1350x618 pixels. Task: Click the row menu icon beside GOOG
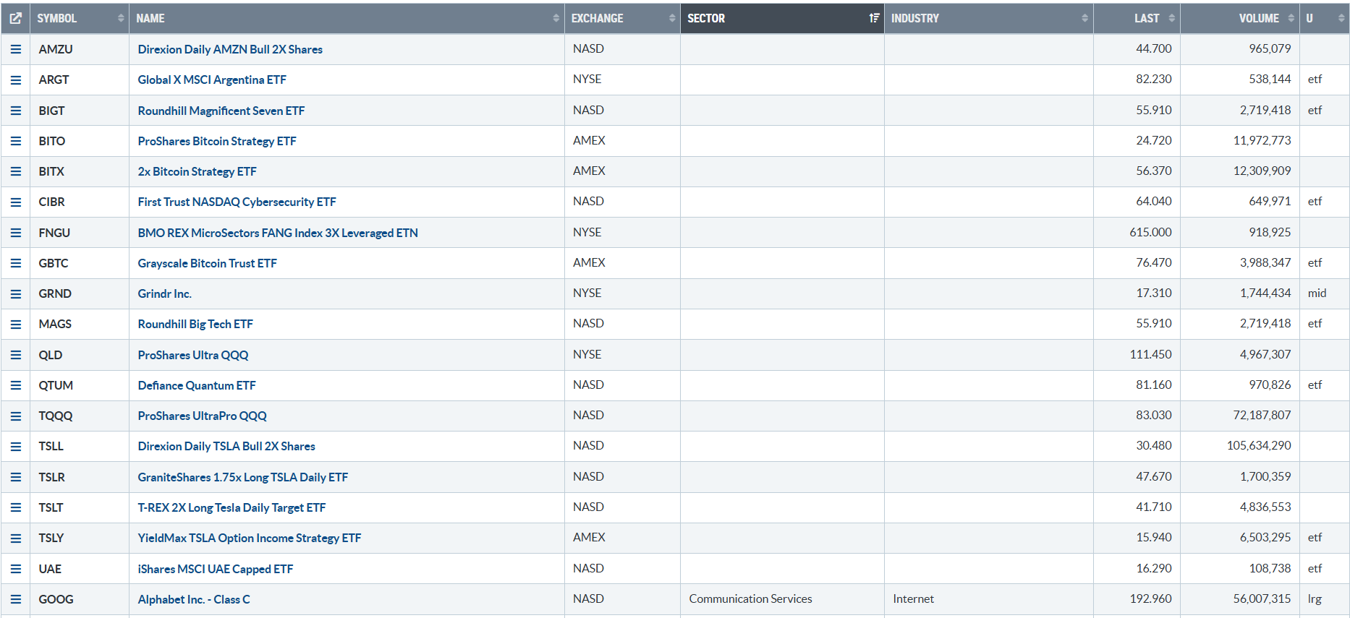pyautogui.click(x=15, y=599)
